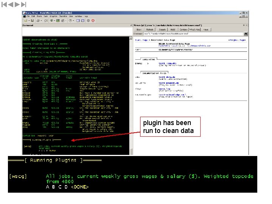272x204 pixels.
Task: Open the test1-acknowledge.smcl link
Action: (172, 94)
